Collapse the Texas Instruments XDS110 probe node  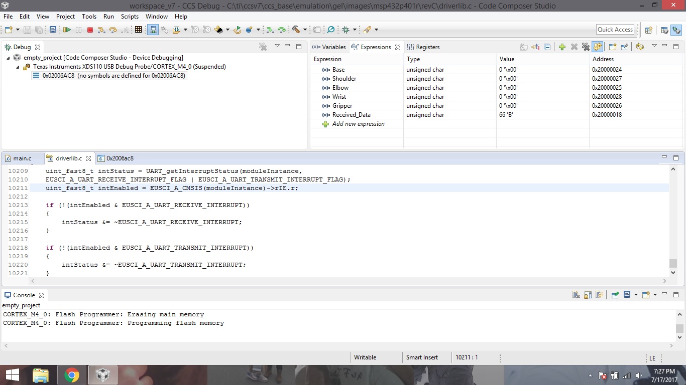click(18, 67)
